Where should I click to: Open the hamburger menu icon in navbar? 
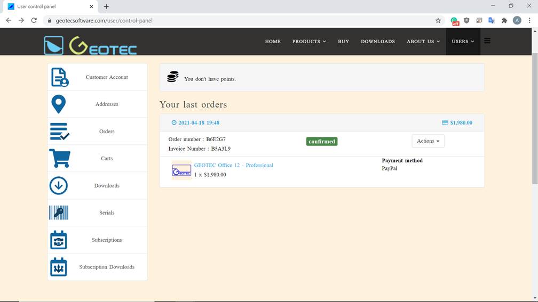pos(487,41)
